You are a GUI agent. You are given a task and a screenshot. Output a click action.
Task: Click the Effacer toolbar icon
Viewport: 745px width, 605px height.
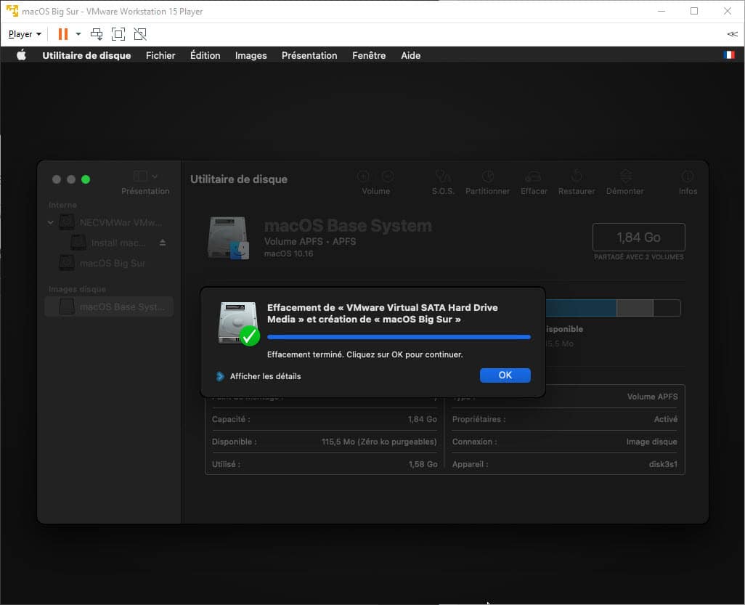tap(534, 176)
